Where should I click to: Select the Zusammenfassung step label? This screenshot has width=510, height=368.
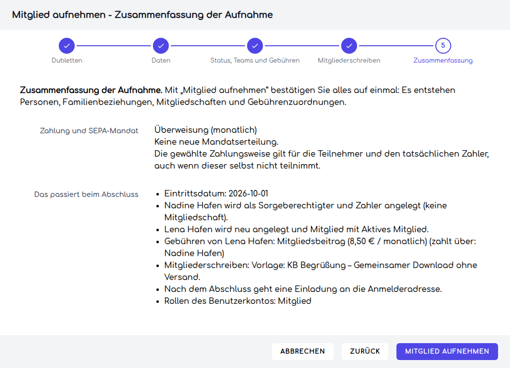coord(443,60)
